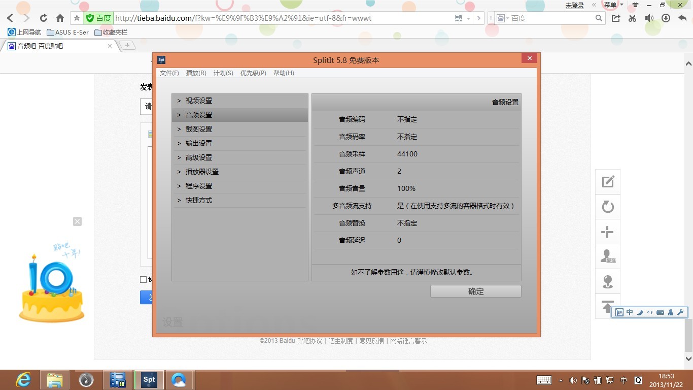Click the 多音频流支持 value text
This screenshot has width=693, height=390.
tap(456, 206)
